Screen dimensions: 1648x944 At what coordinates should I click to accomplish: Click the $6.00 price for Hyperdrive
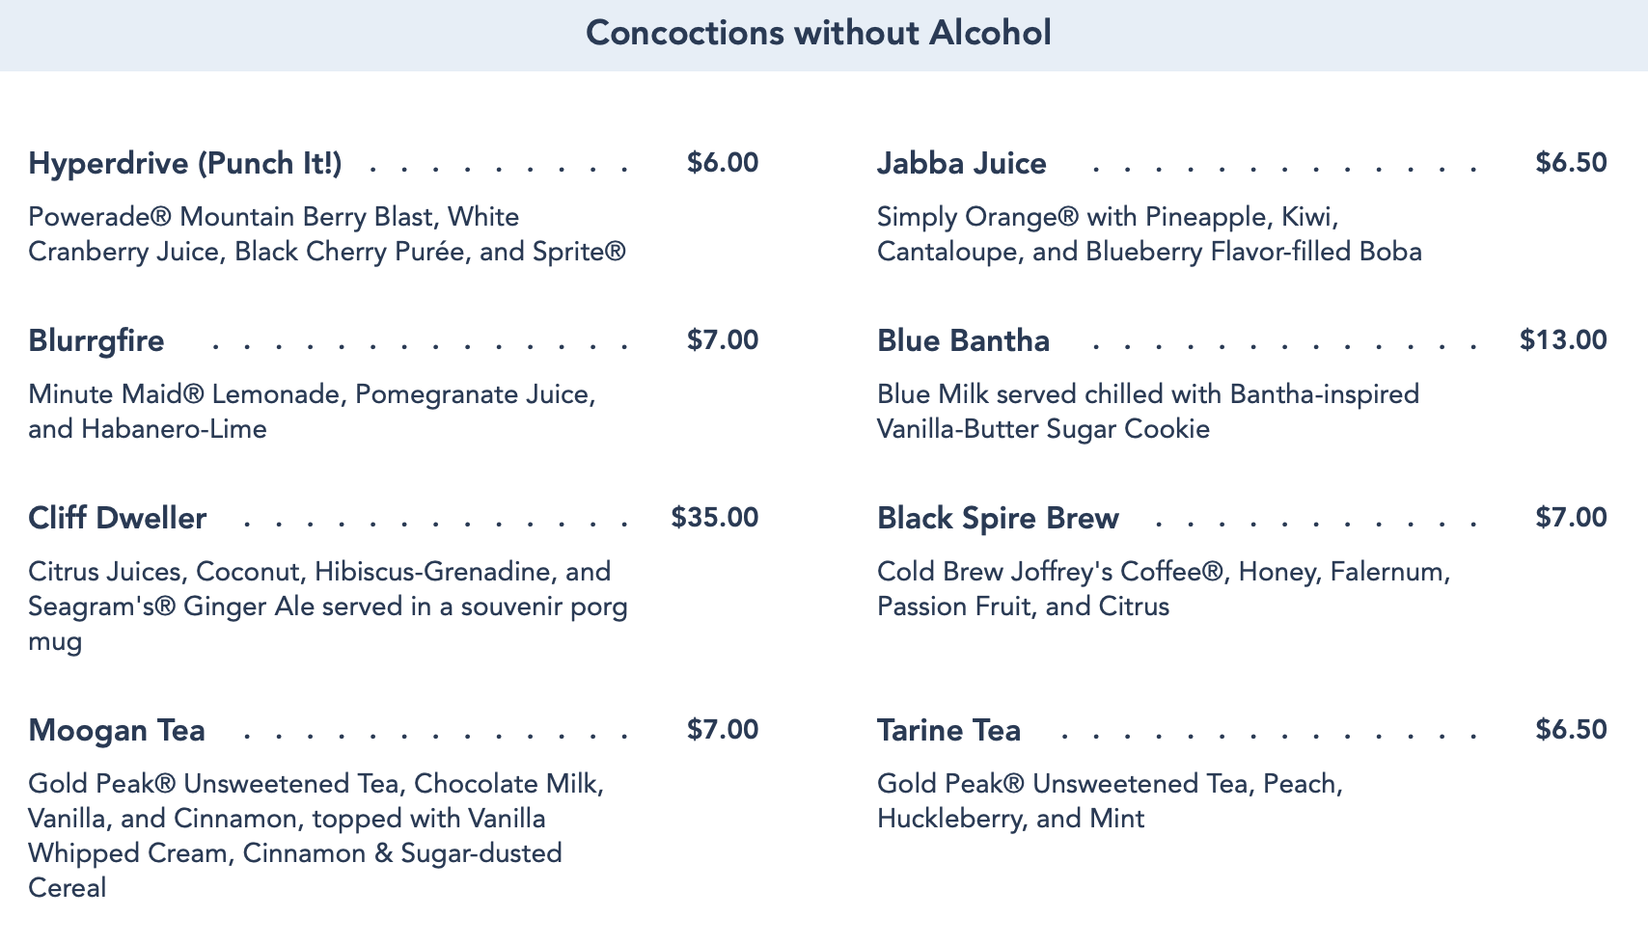click(x=723, y=162)
